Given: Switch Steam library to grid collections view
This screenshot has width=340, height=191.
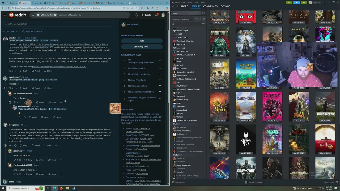Looking at the screenshot, I should pyautogui.click(x=203, y=13).
